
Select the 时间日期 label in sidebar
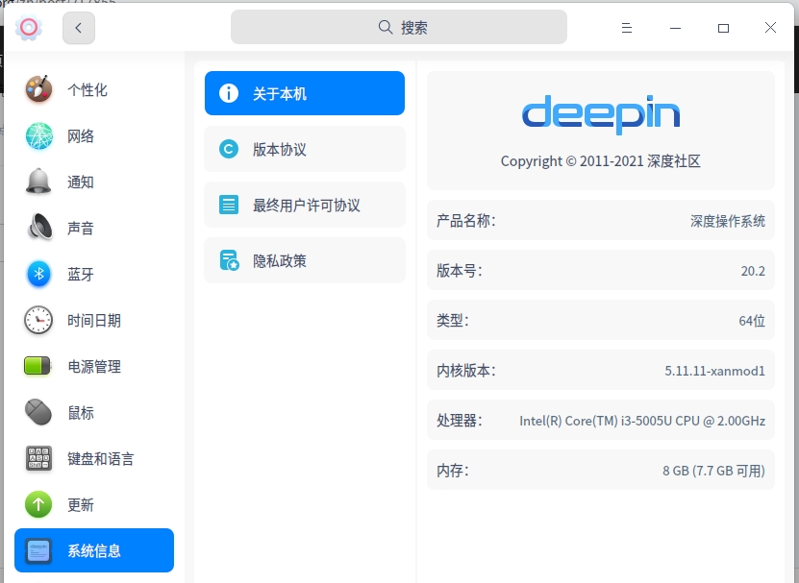(x=94, y=321)
